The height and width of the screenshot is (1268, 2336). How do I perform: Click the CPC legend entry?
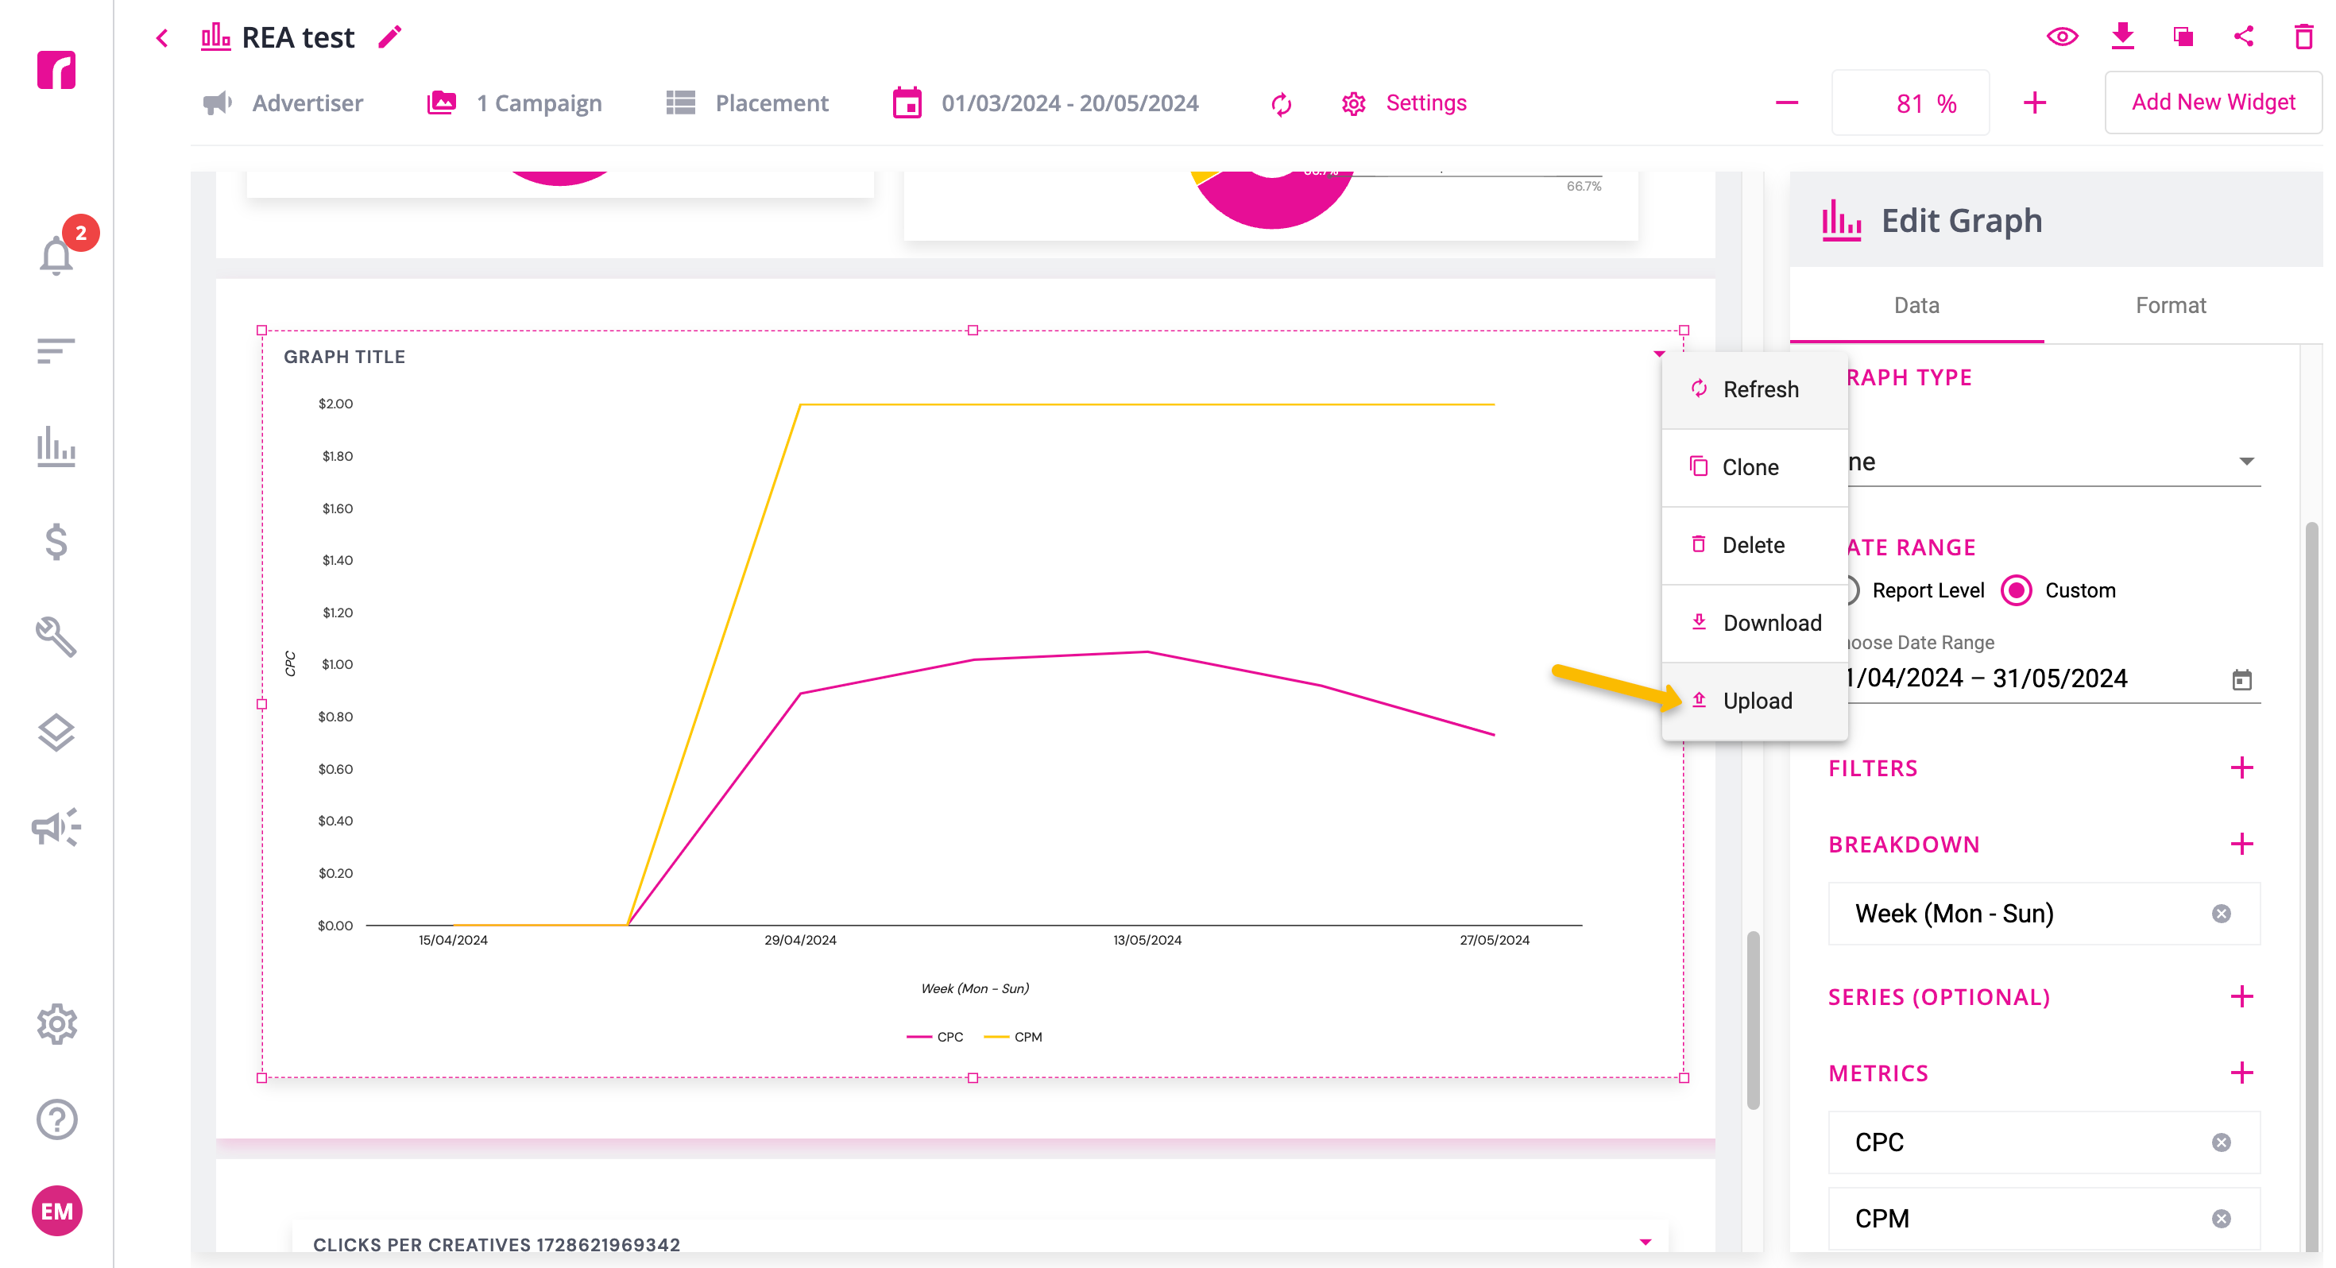coord(934,1037)
